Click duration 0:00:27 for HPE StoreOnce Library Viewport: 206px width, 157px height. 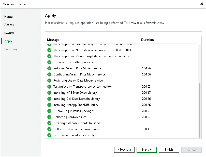click(x=146, y=93)
